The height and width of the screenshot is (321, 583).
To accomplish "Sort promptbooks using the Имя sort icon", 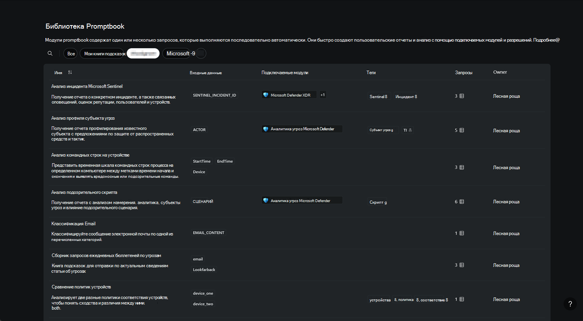I will click(x=70, y=72).
